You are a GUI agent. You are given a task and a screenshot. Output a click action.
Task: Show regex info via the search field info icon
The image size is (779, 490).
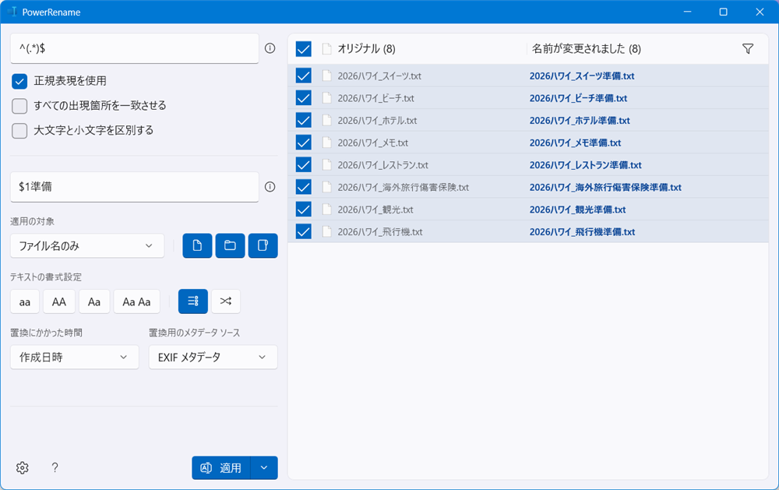(270, 48)
